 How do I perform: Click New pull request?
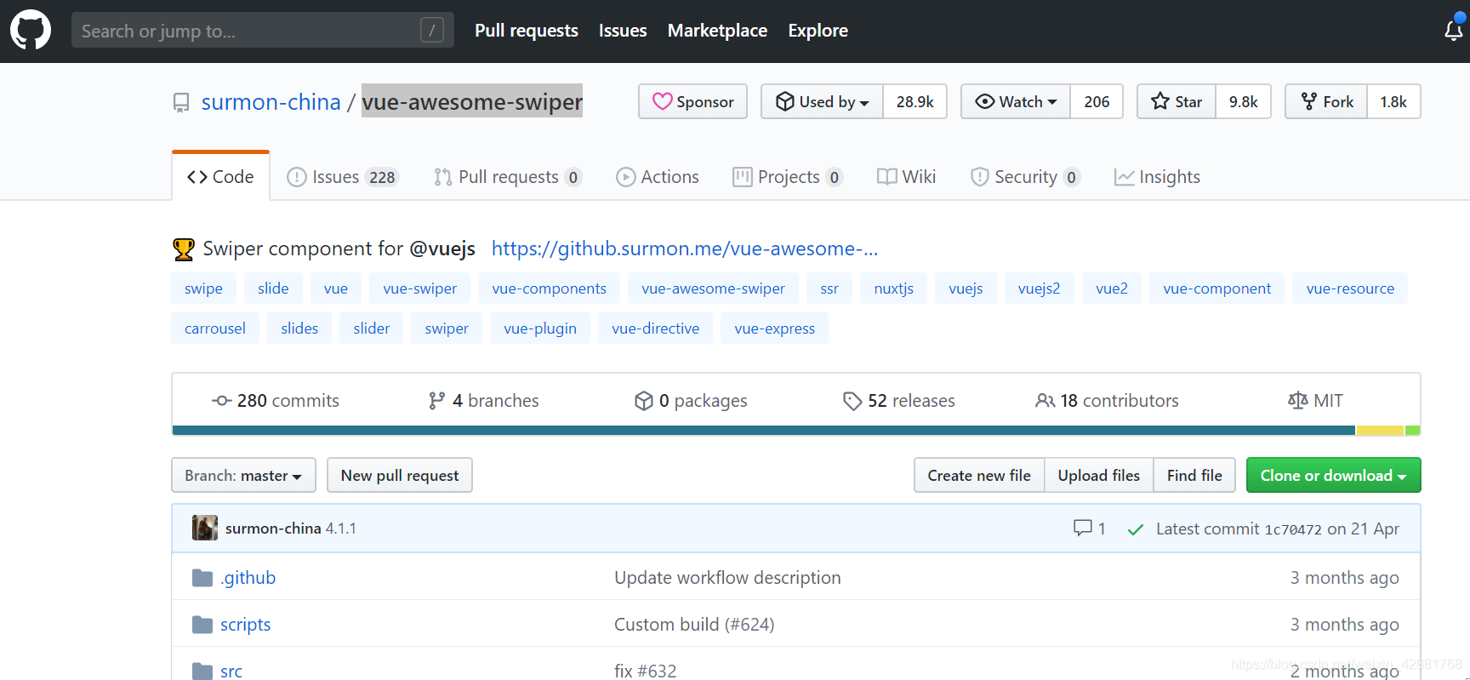tap(400, 475)
